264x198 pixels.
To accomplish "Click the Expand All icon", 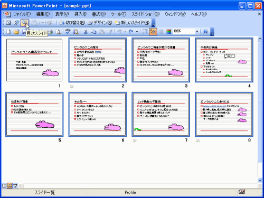I will tap(145, 32).
